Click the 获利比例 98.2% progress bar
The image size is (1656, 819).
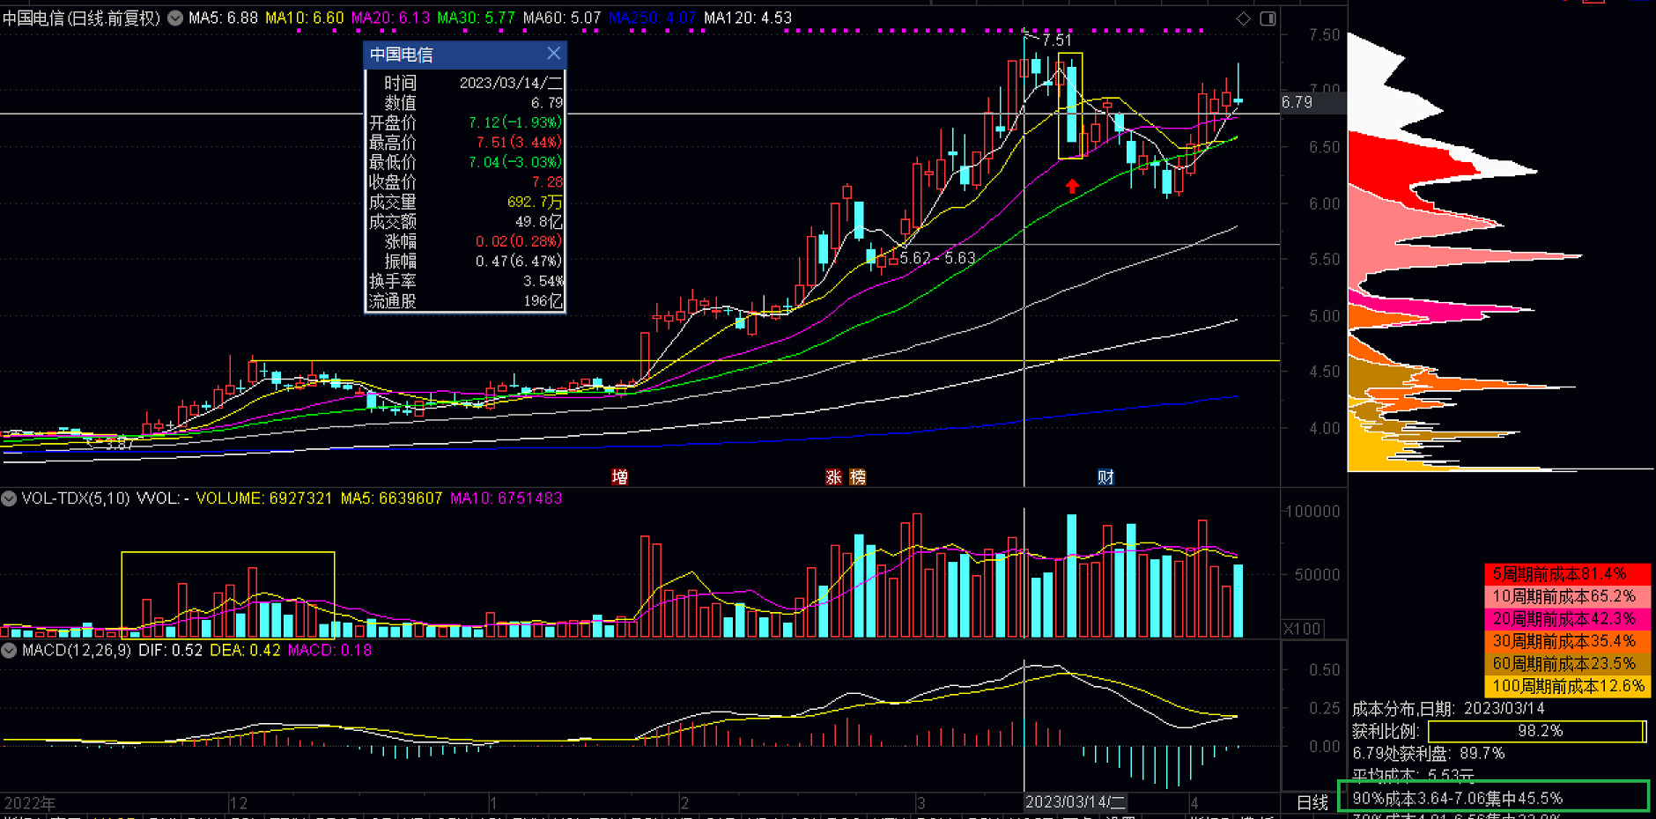(x=1537, y=731)
